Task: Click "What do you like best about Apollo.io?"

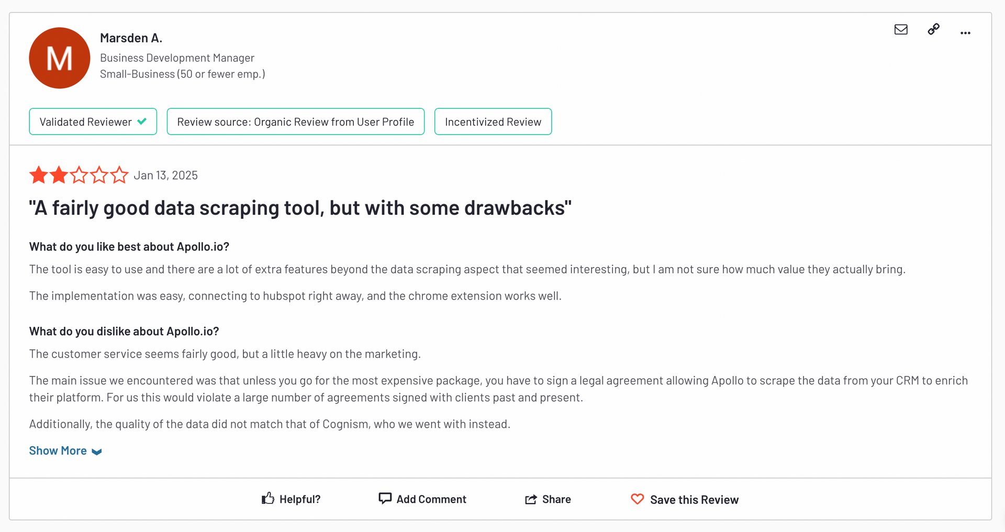Action: (x=129, y=247)
